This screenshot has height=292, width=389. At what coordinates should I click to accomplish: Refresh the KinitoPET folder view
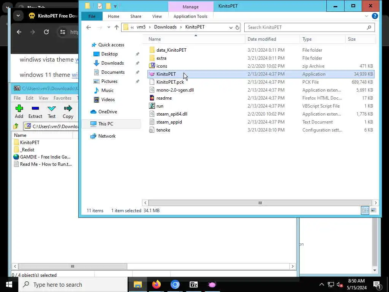[237, 27]
